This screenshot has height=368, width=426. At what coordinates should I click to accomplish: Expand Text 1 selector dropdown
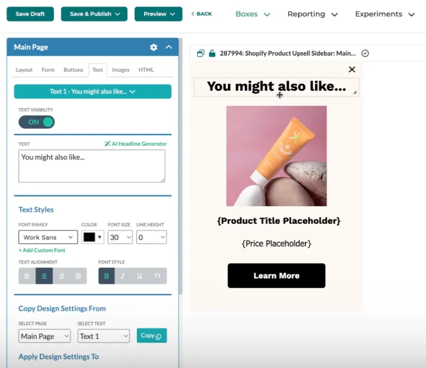tap(93, 92)
